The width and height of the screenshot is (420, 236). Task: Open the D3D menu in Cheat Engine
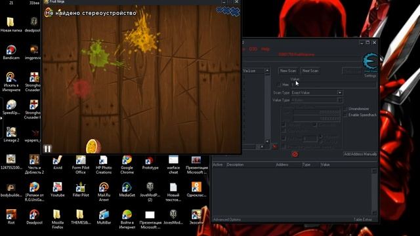pos(253,49)
